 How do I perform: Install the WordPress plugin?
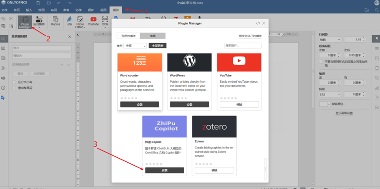tap(189, 105)
